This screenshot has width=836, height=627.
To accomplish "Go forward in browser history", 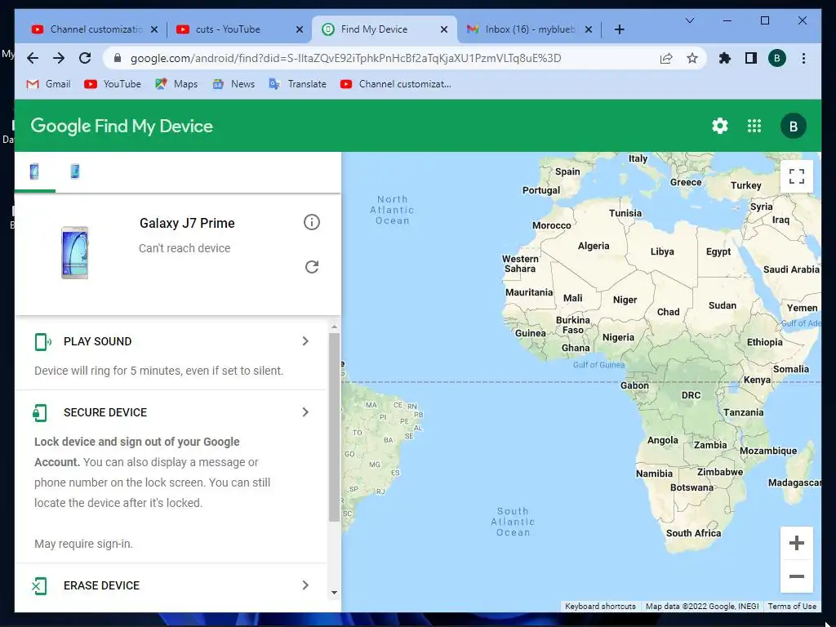I will [59, 58].
